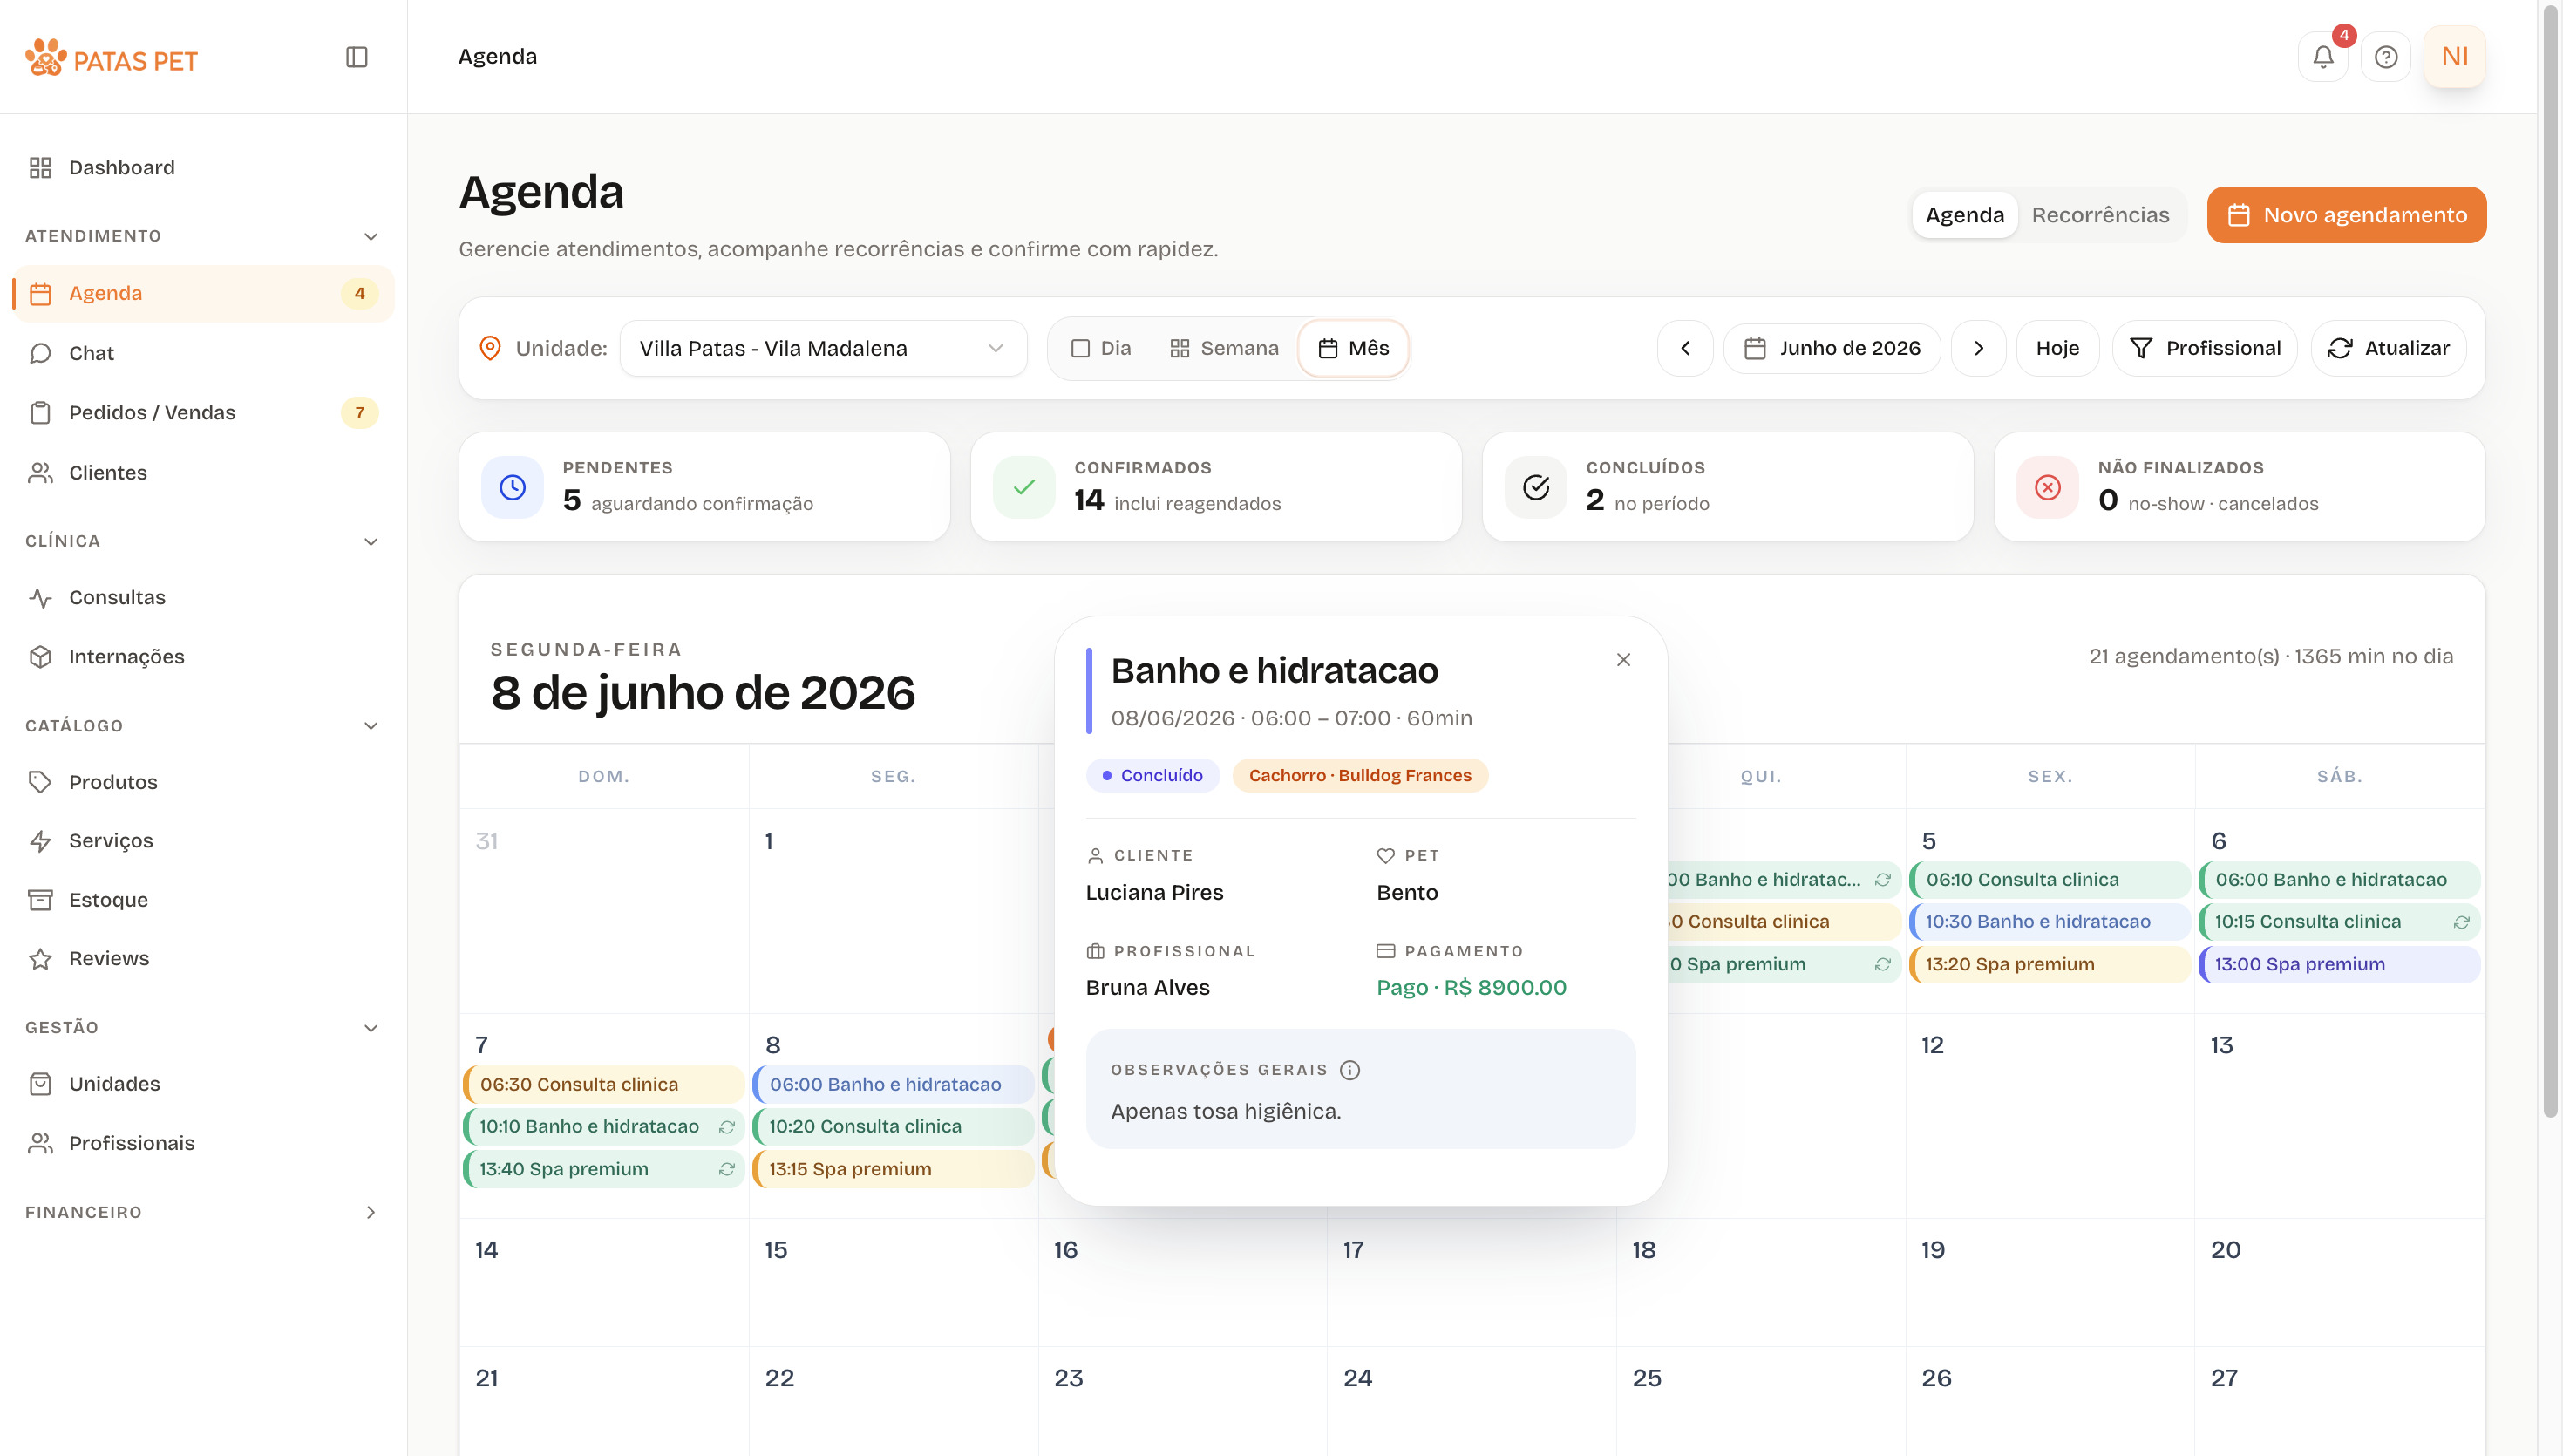Click the Confirmados check icon
Viewport: 2563px width, 1456px height.
click(x=1024, y=487)
